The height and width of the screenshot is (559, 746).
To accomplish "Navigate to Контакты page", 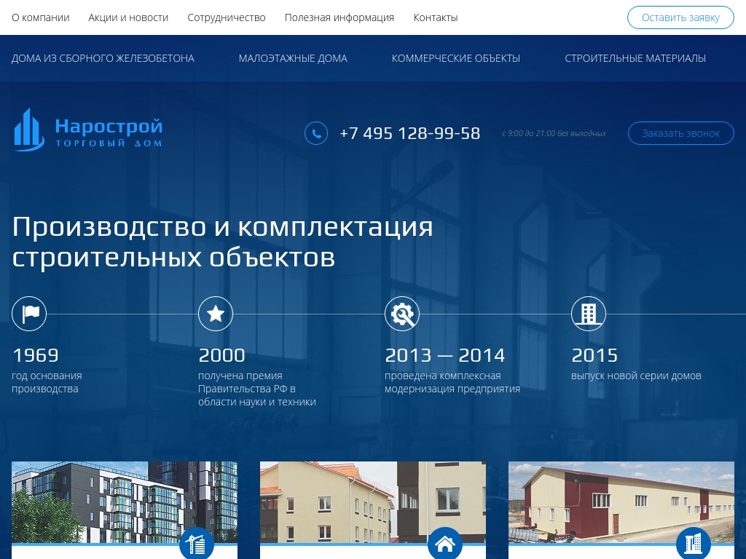I will click(436, 17).
